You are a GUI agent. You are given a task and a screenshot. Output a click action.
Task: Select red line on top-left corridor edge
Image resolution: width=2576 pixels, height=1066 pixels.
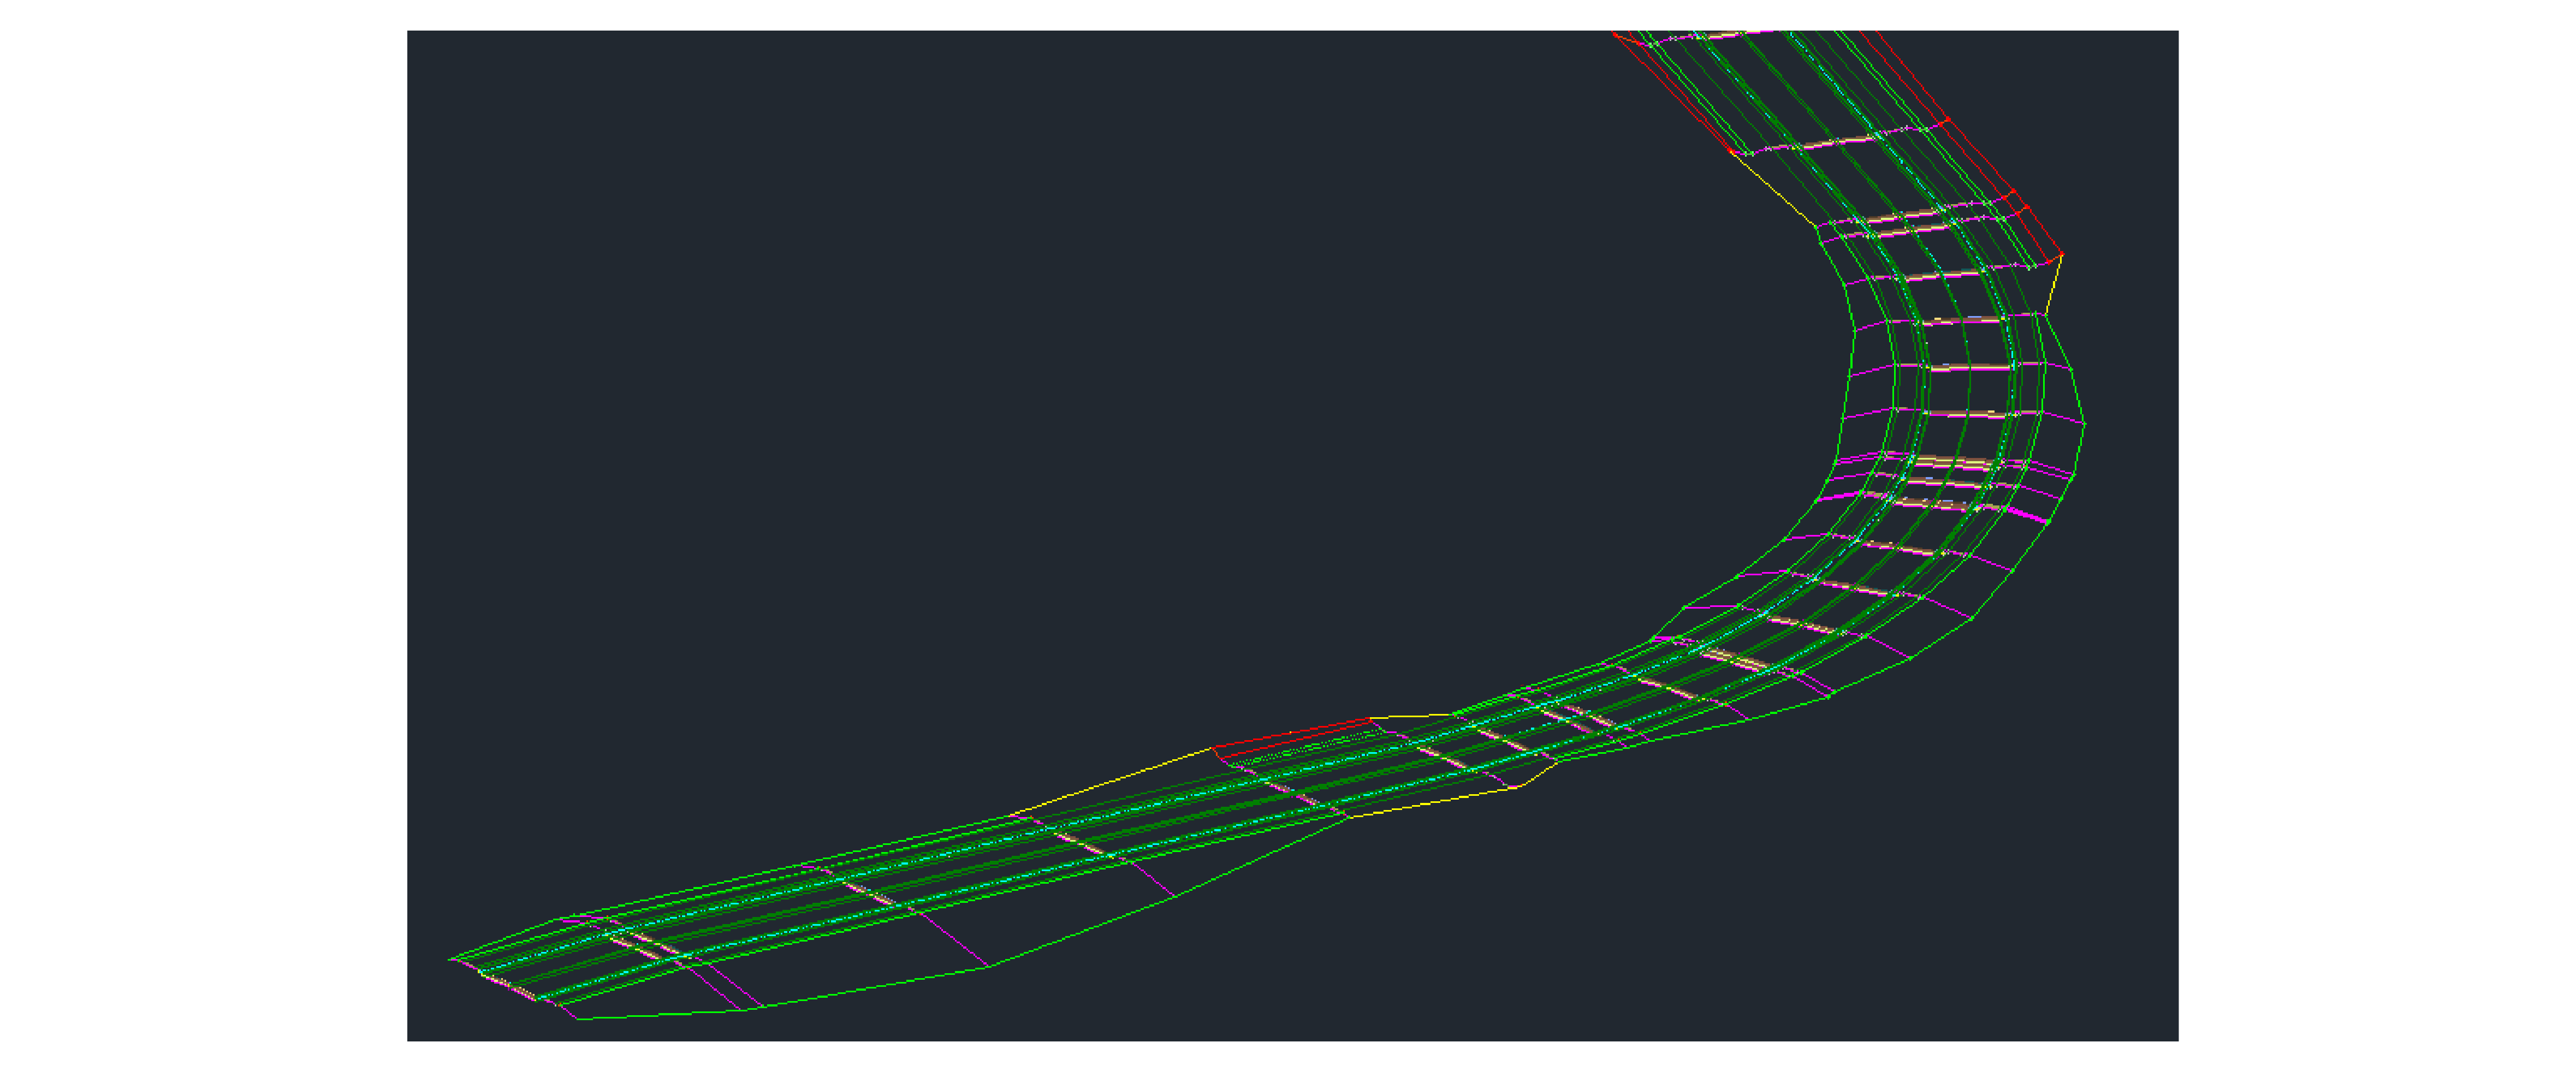pos(1672,92)
